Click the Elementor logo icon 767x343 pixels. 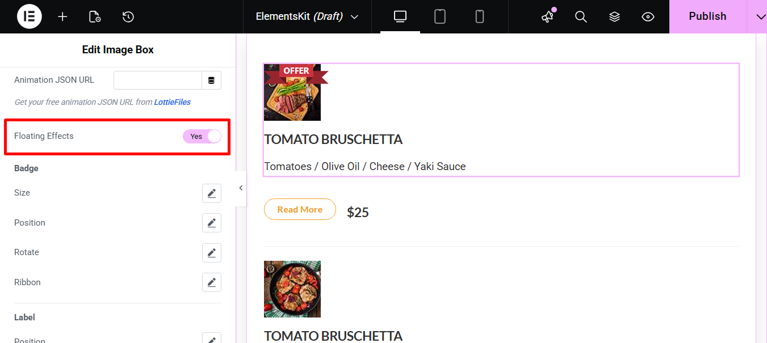(x=29, y=16)
